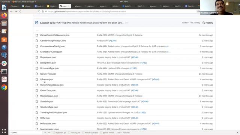The image size is (240, 135).
Task: Open the Activities overview
Action: point(6,1)
